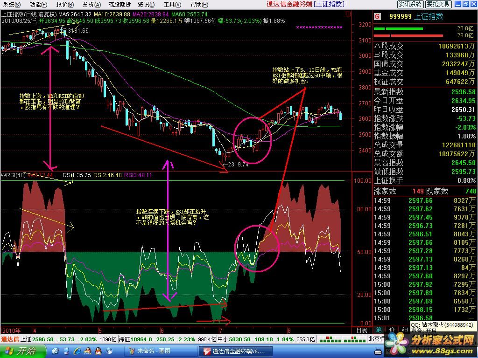Click the MA60:2553.74 label
This screenshot has height=358, width=478.
[x=190, y=14]
